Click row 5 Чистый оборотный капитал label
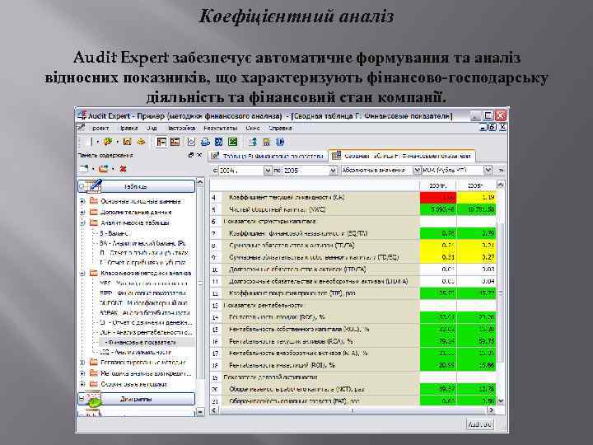This screenshot has width=593, height=445. [x=277, y=209]
